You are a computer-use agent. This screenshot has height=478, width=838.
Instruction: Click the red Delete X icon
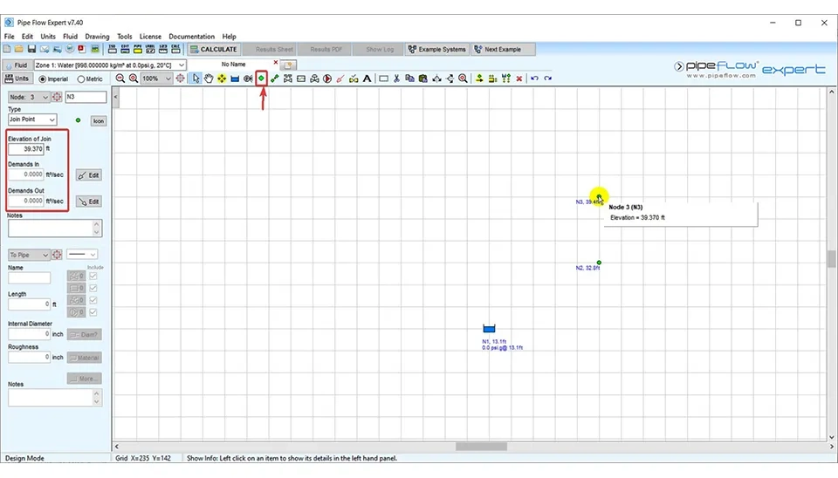click(519, 79)
